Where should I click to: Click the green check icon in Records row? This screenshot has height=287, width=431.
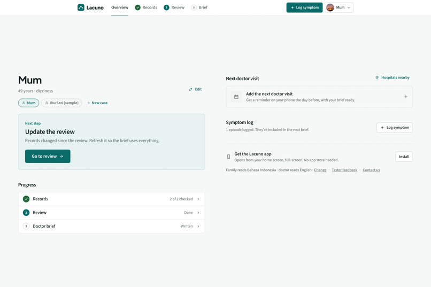(26, 199)
